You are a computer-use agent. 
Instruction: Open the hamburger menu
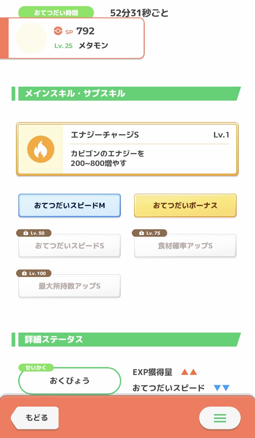click(x=220, y=418)
